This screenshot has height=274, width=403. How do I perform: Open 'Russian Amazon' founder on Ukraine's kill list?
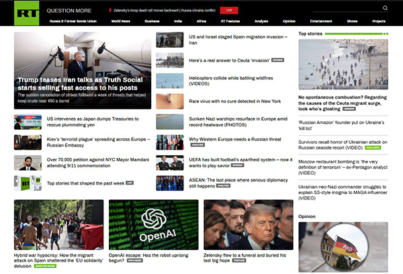click(x=341, y=125)
